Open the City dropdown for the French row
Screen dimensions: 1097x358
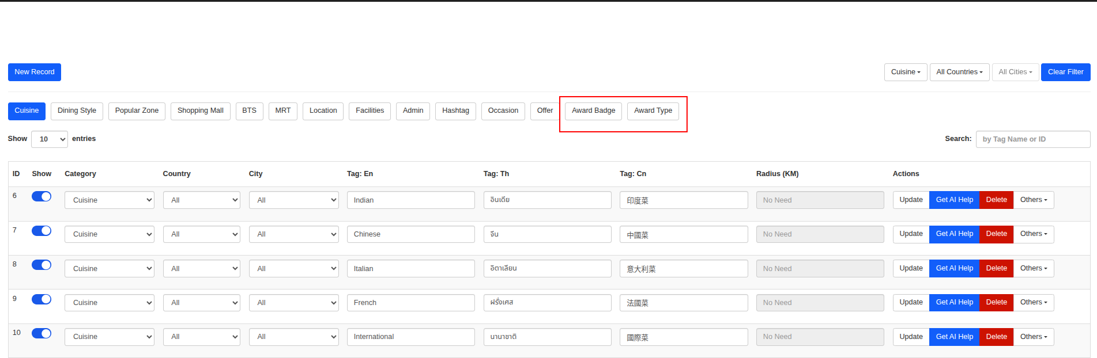tap(294, 303)
